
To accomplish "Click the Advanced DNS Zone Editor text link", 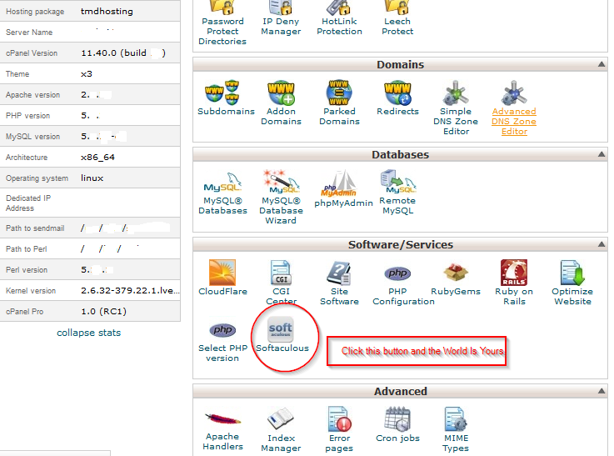I will click(x=514, y=122).
